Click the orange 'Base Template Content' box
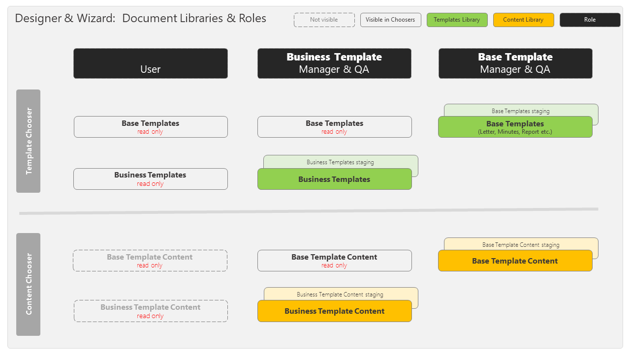This screenshot has height=354, width=630. [515, 261]
